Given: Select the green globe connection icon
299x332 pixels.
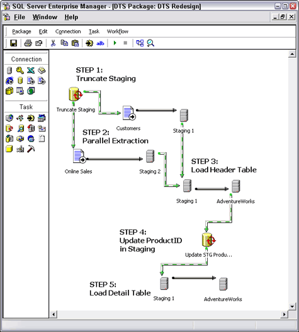Looking at the screenshot, I should pyautogui.click(x=31, y=91).
